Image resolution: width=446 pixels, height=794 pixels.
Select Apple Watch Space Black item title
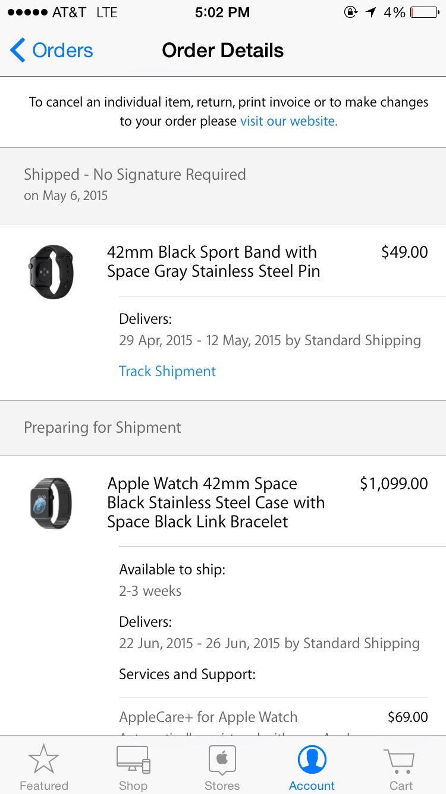pos(216,502)
